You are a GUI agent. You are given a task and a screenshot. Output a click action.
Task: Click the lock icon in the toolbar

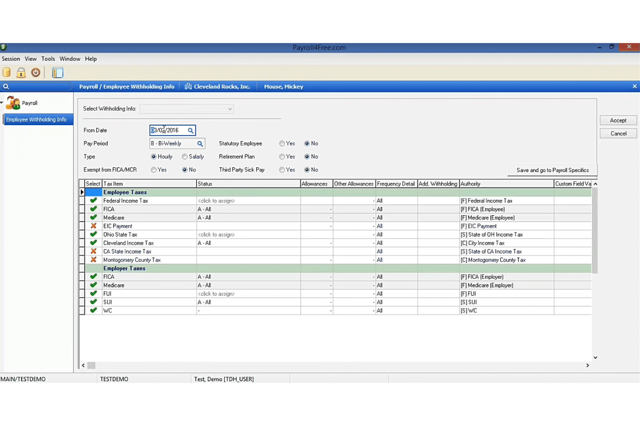pos(21,73)
